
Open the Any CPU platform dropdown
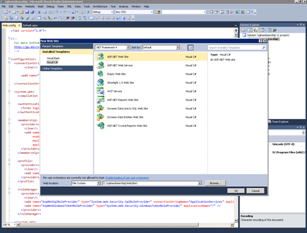coord(152,12)
